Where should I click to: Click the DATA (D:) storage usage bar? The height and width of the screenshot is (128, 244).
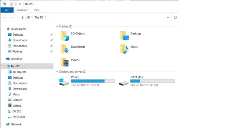(152, 81)
